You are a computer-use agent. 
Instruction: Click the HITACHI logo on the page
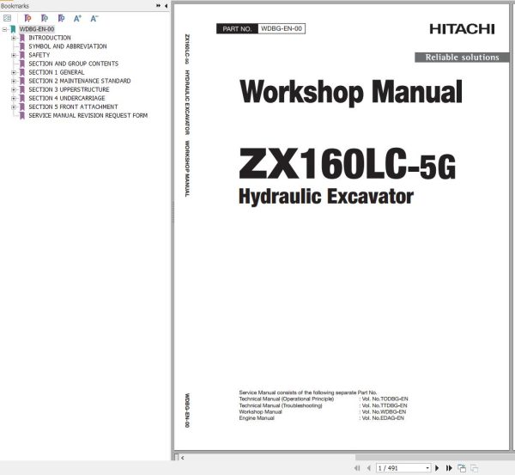[462, 29]
